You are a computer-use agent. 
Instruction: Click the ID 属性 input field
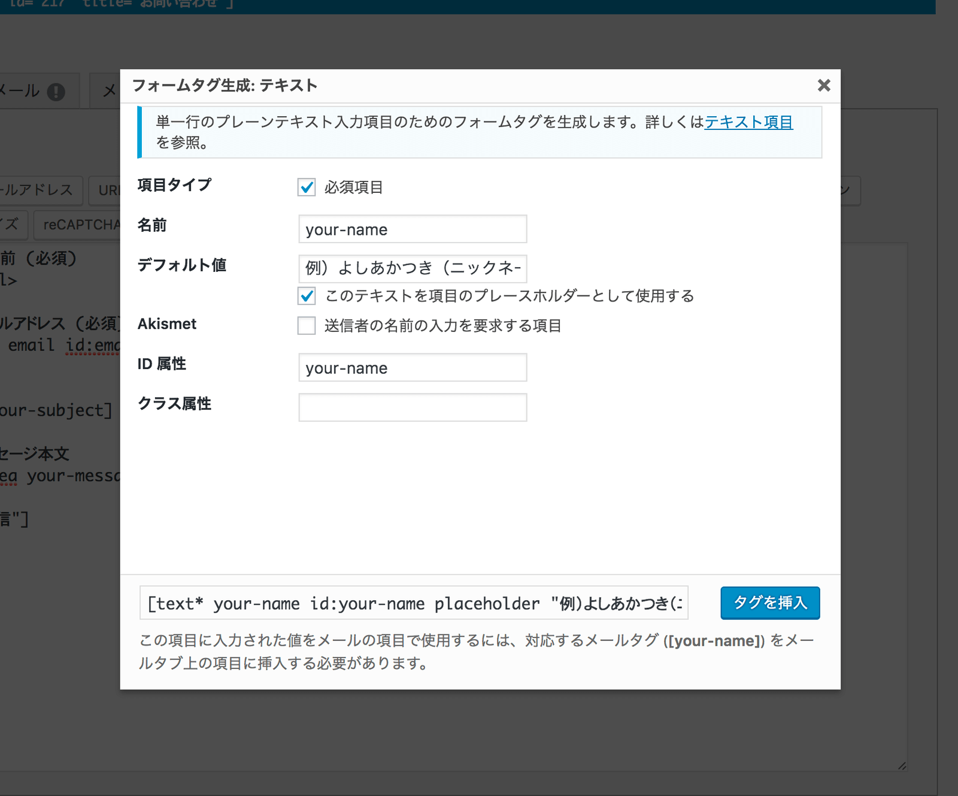(412, 367)
